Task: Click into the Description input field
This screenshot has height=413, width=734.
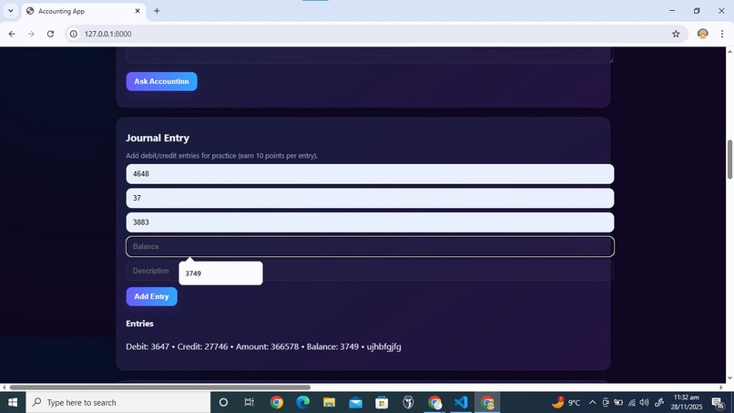Action: [x=370, y=271]
